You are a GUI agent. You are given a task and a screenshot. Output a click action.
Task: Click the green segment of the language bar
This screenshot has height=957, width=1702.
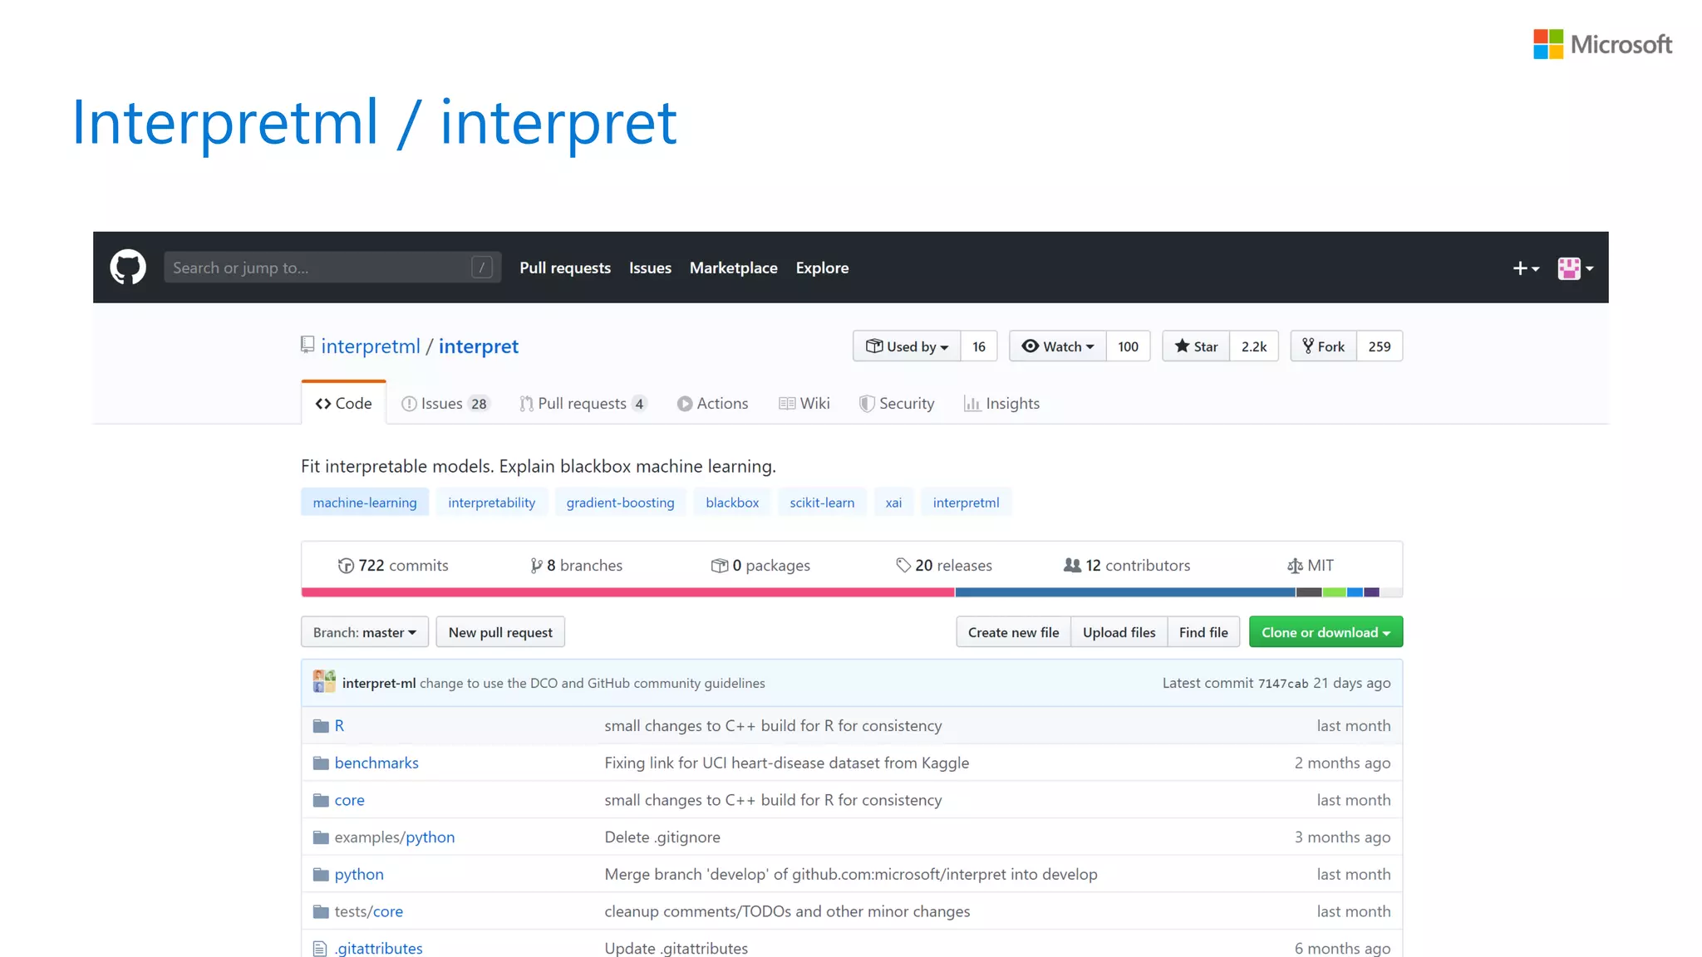[1335, 592]
